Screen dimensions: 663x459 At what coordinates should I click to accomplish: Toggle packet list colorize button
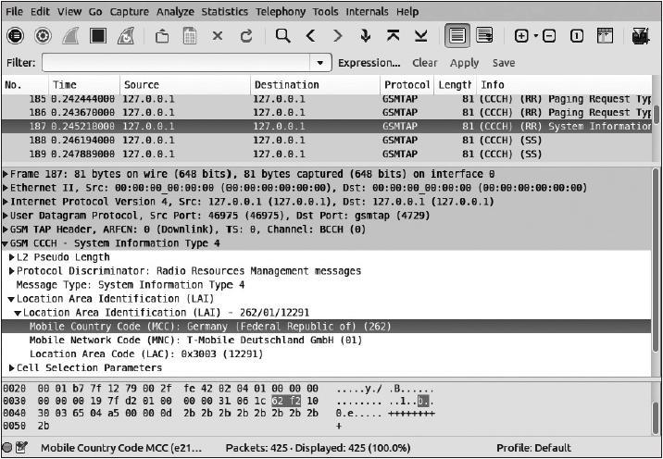[x=456, y=36]
